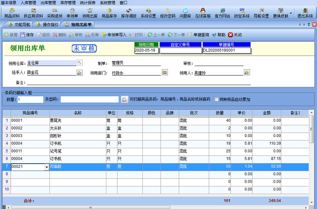Enable 同种商品自动累加 checkbox
Image resolution: width=317 pixels, height=209 pixels.
point(217,100)
